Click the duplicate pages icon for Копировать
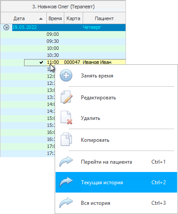This screenshot has height=214, width=178. 66,140
